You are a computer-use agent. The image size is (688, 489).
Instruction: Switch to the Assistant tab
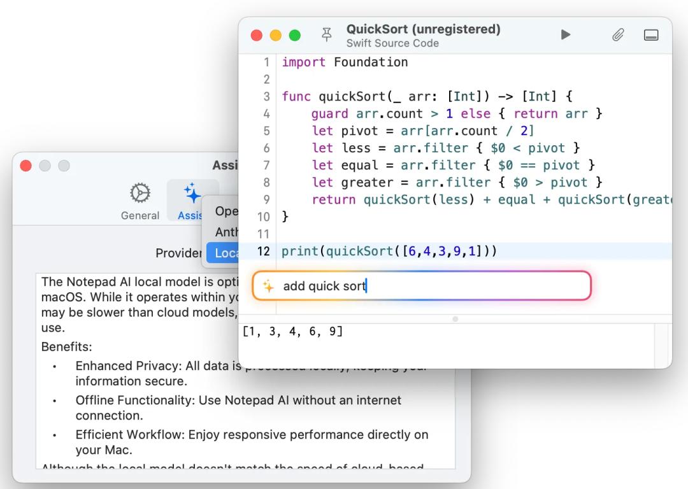click(193, 200)
